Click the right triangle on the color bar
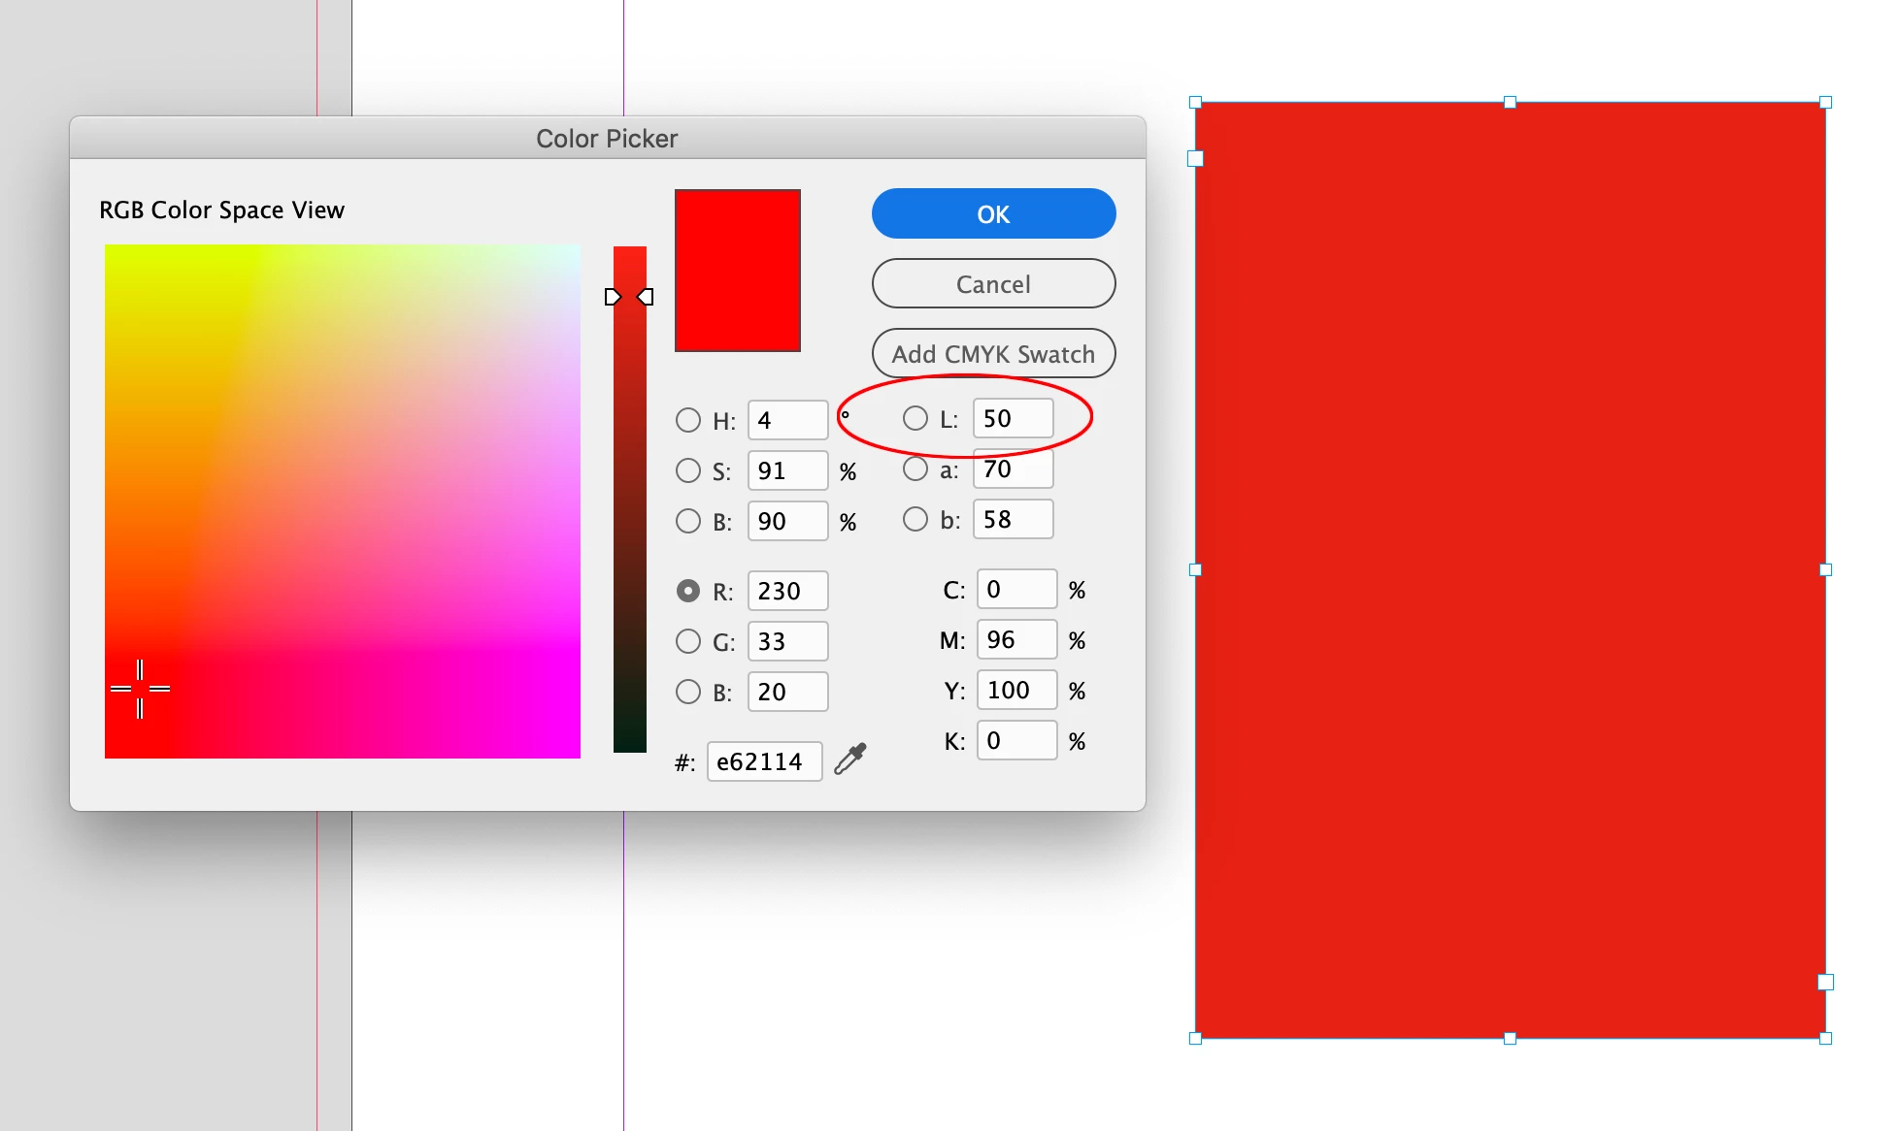The width and height of the screenshot is (1897, 1131). [x=647, y=297]
